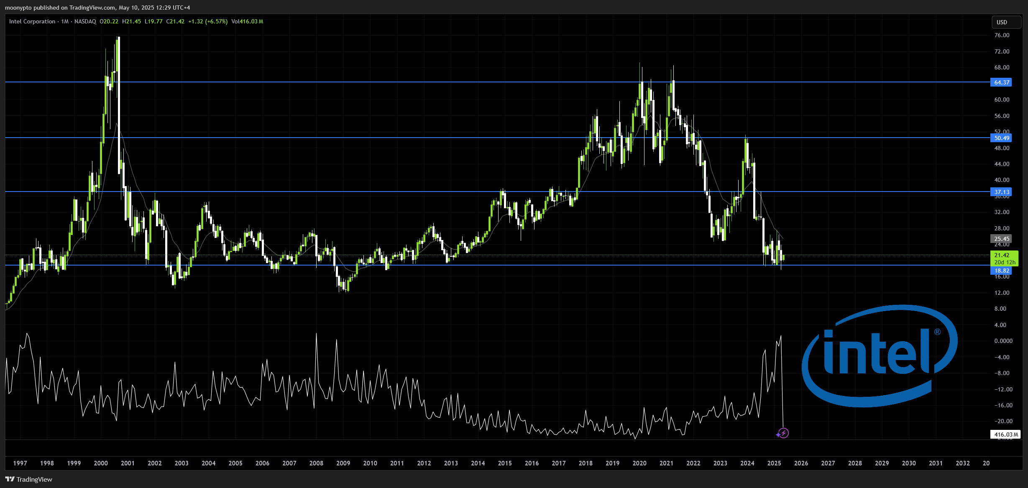The height and width of the screenshot is (488, 1028).
Task: Select the 18.82 horizontal line price label
Action: [1001, 271]
